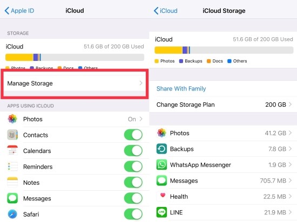This screenshot has width=297, height=222.
Task: Click the Reminders app icon
Action: (12, 166)
